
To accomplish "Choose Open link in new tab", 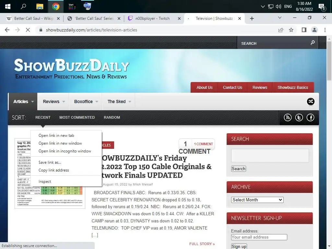I will pos(66,136).
